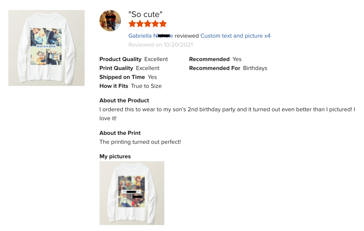Click the 'How it Fits' label

click(114, 86)
